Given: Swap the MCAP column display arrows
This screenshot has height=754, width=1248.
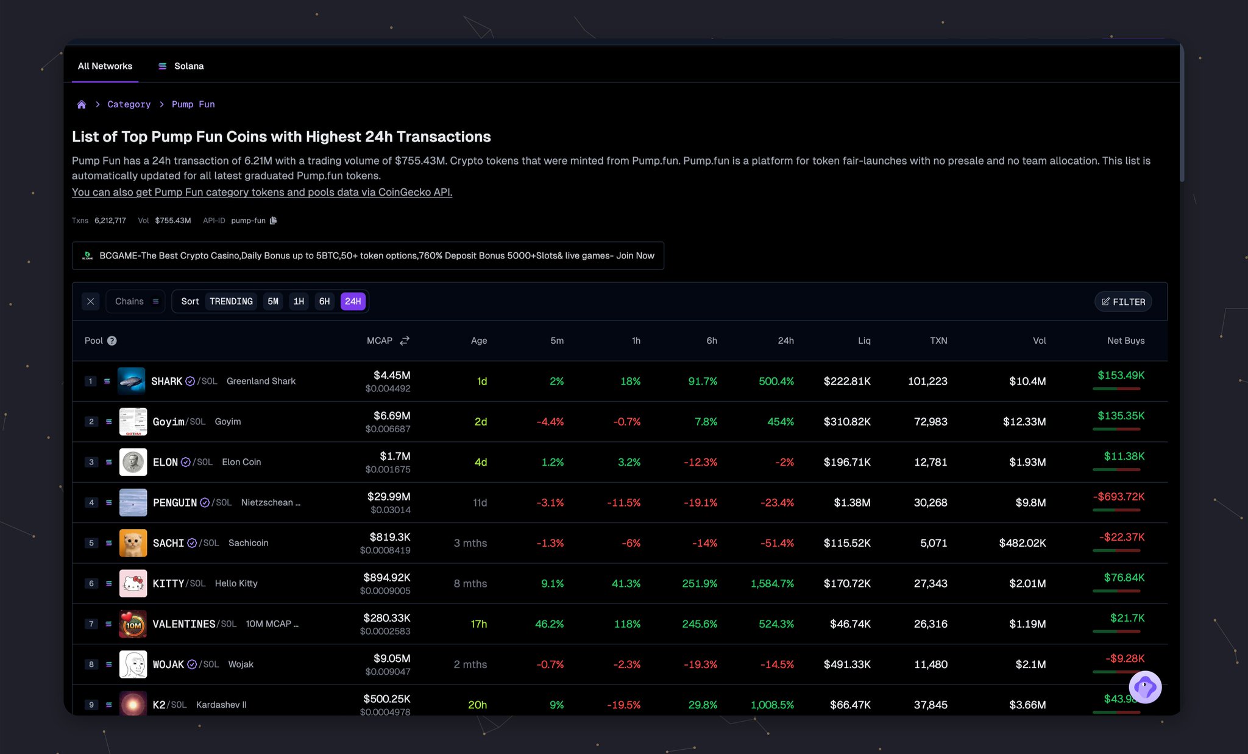Looking at the screenshot, I should (405, 341).
